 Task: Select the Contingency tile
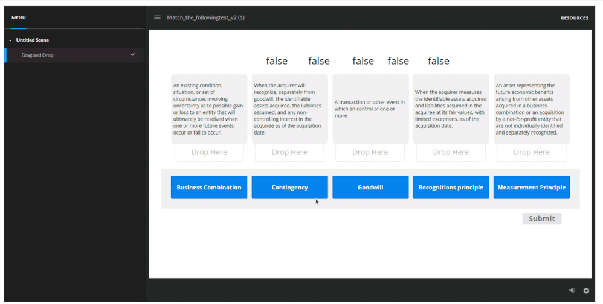[x=289, y=188]
